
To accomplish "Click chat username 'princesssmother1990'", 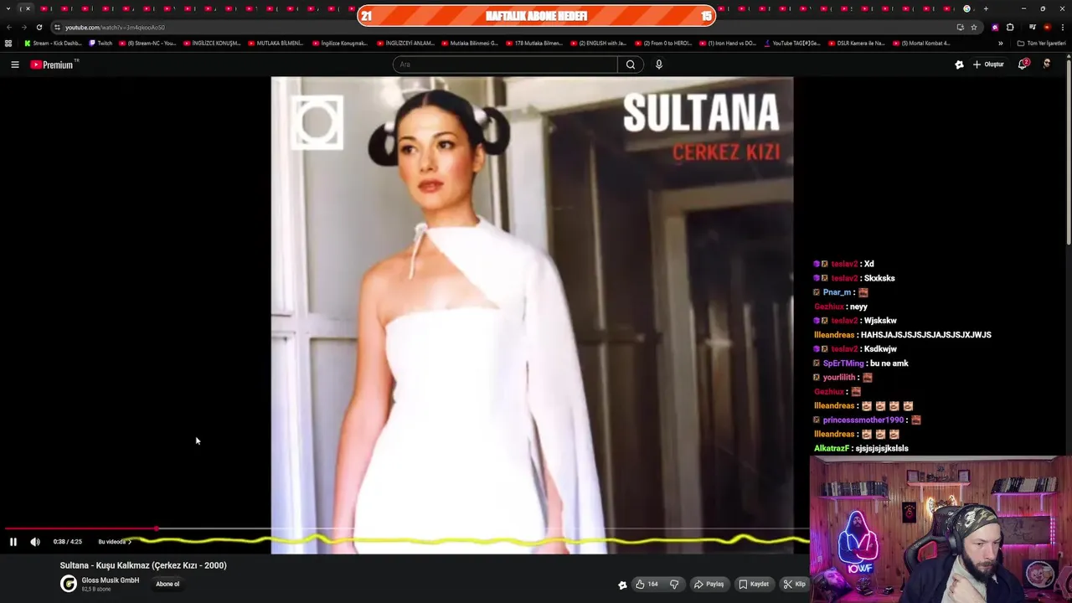I will [863, 420].
